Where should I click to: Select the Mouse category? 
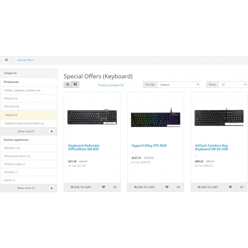click(29, 99)
